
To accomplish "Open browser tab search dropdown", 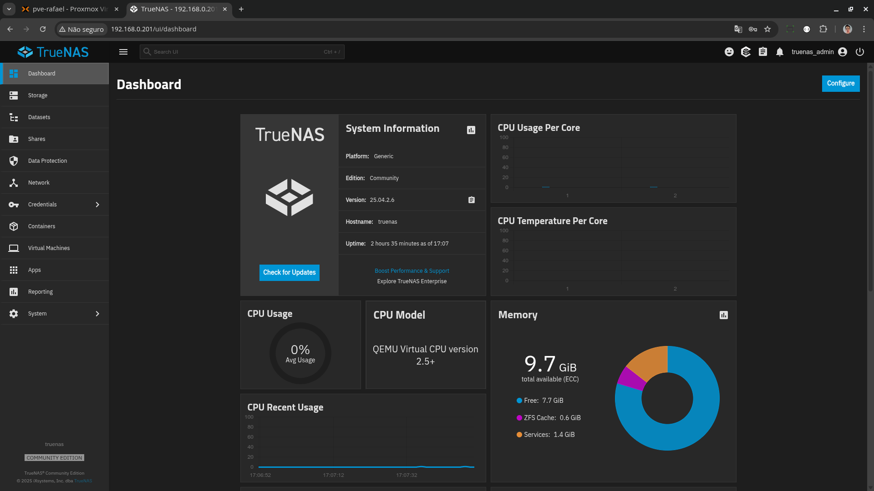I will 9,9.
